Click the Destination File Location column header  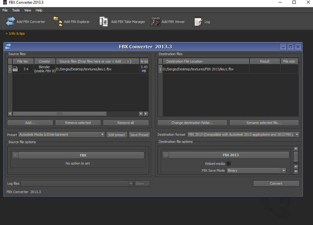coord(206,61)
